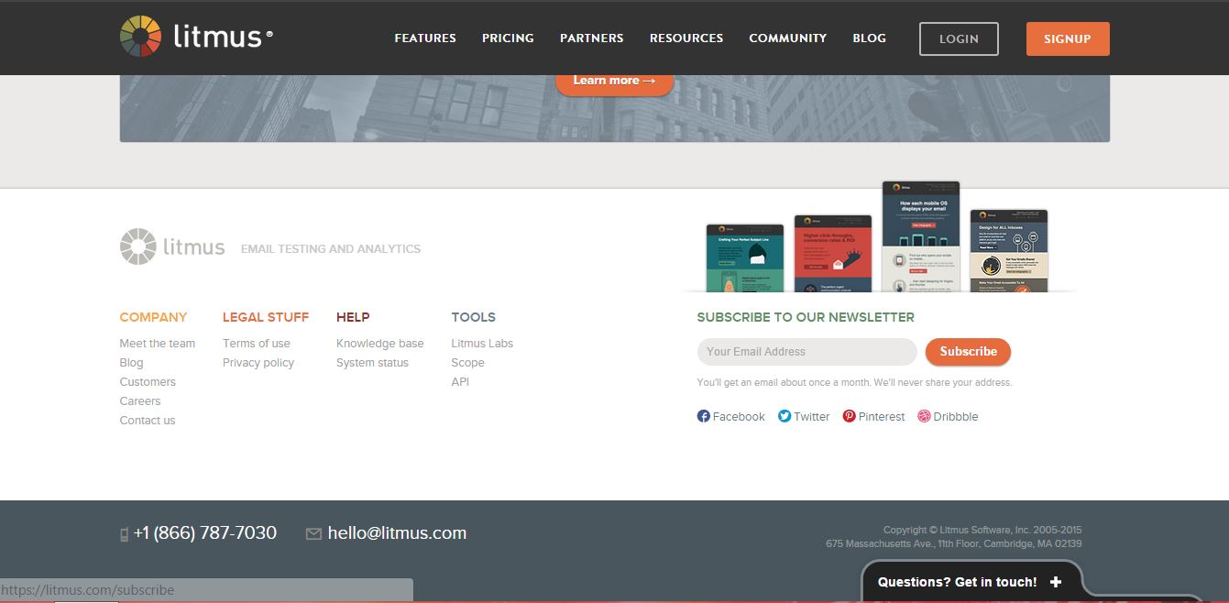The image size is (1229, 603).
Task: Open the Facebook icon link
Action: [704, 416]
